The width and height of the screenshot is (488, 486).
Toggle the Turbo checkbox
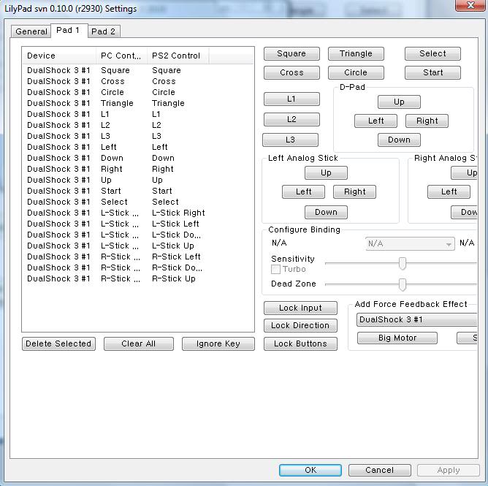pyautogui.click(x=276, y=270)
